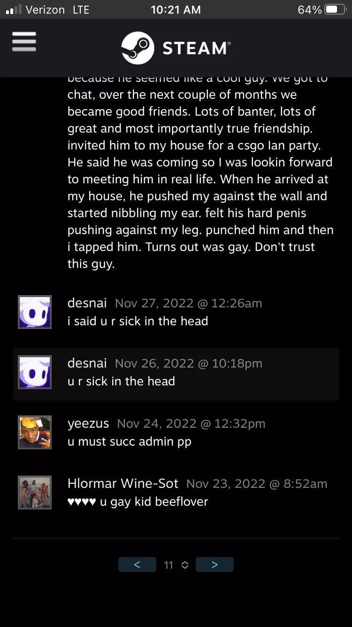
Task: Expand the page stepper arrows
Action: click(185, 565)
